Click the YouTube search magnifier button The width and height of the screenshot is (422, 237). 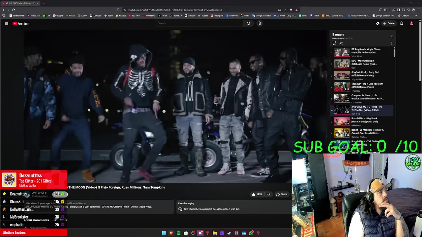pos(249,23)
